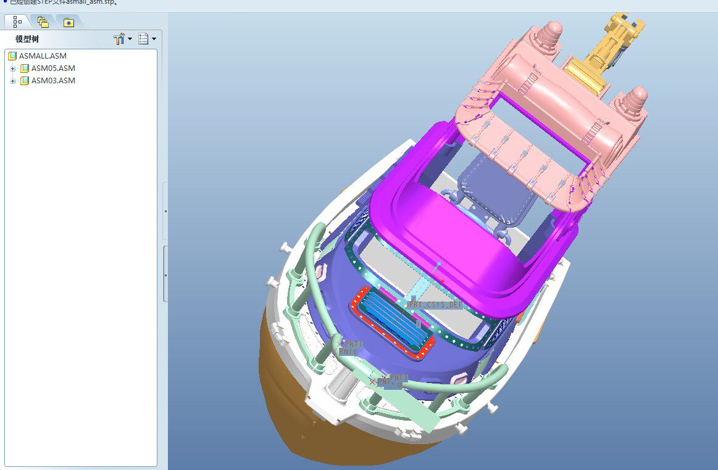Screen dimensions: 718x470
Task: Click the lower navigator sash handle
Action: pos(165,274)
